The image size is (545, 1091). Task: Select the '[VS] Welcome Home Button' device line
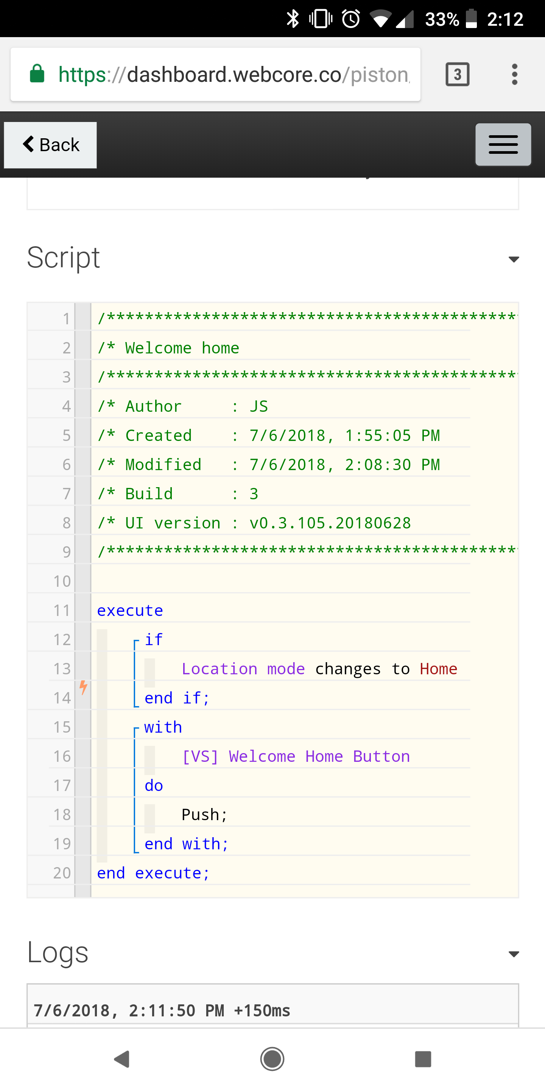[296, 757]
